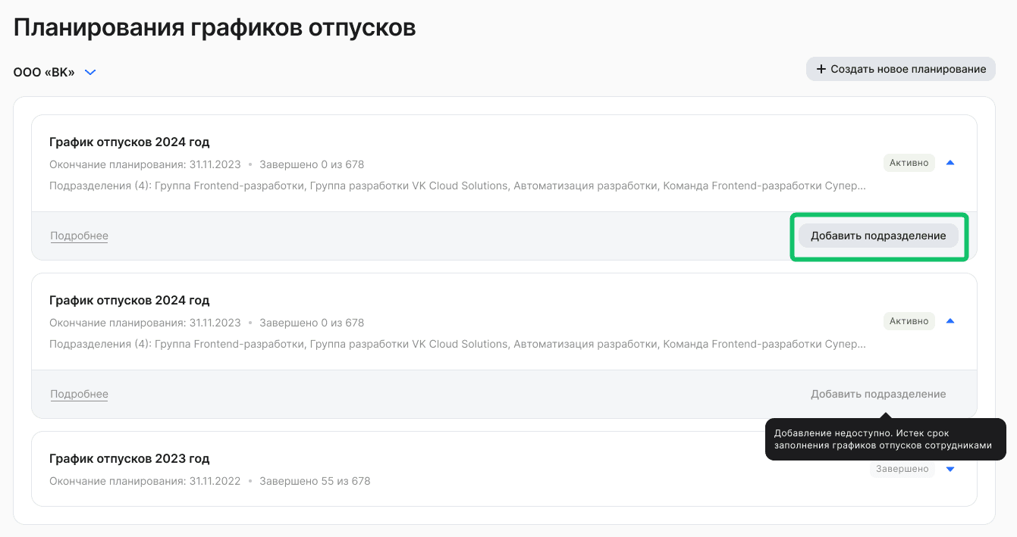Click the Завершено 55 из 678 text
Screen dimensions: 1017x537
coord(315,481)
